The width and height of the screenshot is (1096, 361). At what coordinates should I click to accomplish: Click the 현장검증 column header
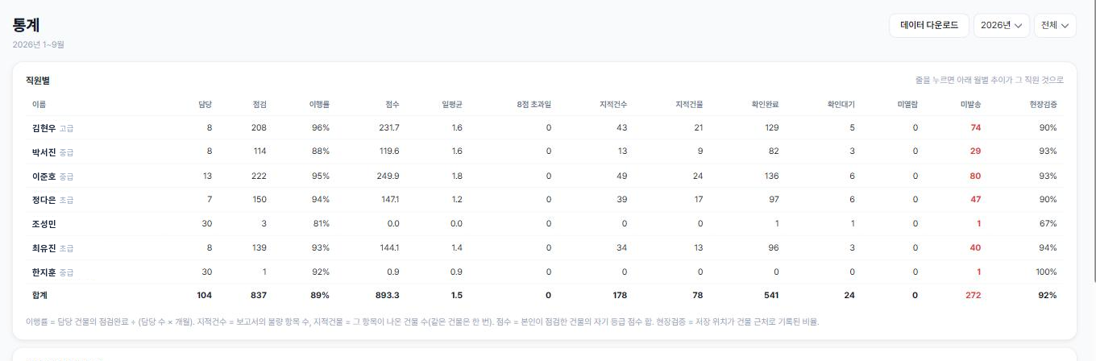point(1043,105)
